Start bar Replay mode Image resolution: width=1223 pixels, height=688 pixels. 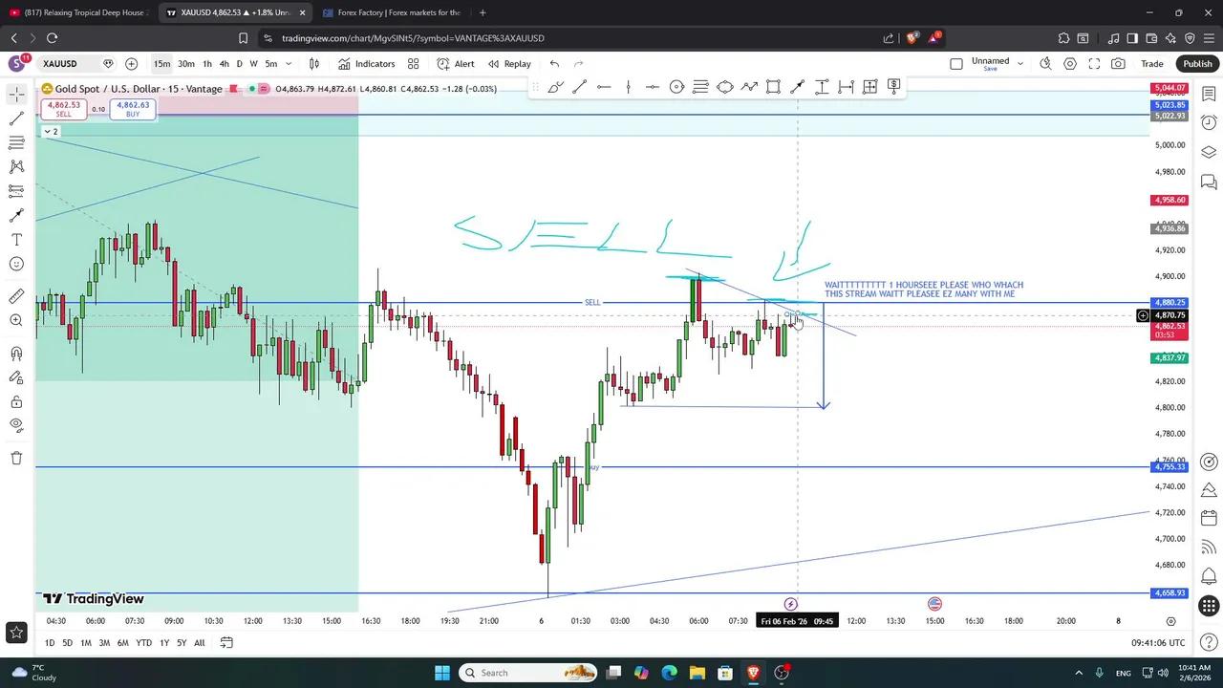pyautogui.click(x=509, y=64)
